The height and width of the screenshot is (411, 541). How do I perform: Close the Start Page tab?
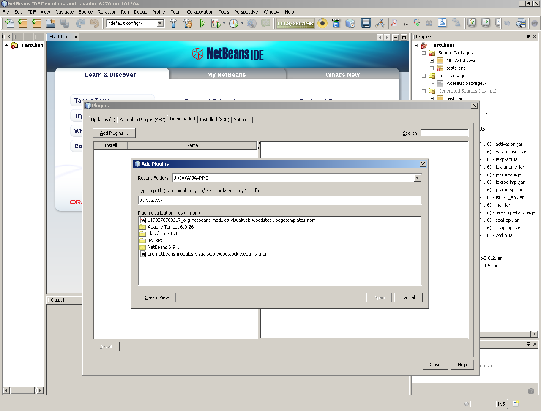click(x=76, y=37)
